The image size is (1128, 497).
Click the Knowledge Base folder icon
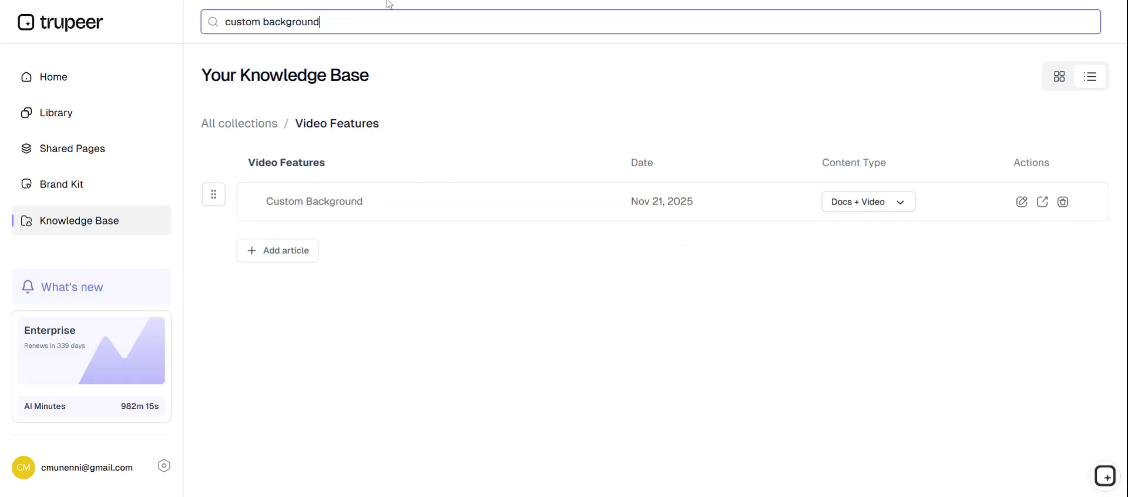(x=26, y=221)
